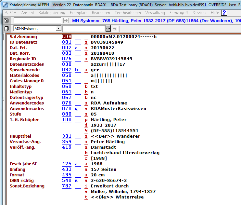
Task: Open the Text bearbeiten menu
Action: tap(128, 13)
